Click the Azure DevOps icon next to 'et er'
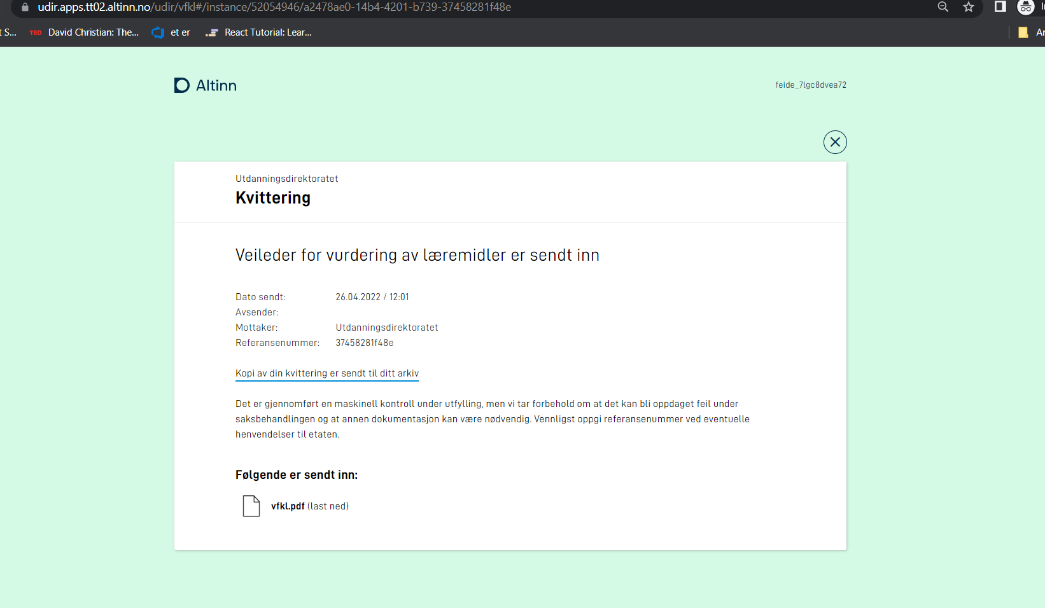The image size is (1045, 608). [157, 32]
